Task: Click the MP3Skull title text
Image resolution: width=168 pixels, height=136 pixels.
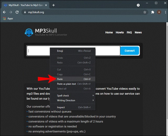Action: [x=46, y=31]
